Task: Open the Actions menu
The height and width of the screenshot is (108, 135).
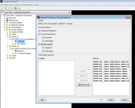Action: point(17,5)
